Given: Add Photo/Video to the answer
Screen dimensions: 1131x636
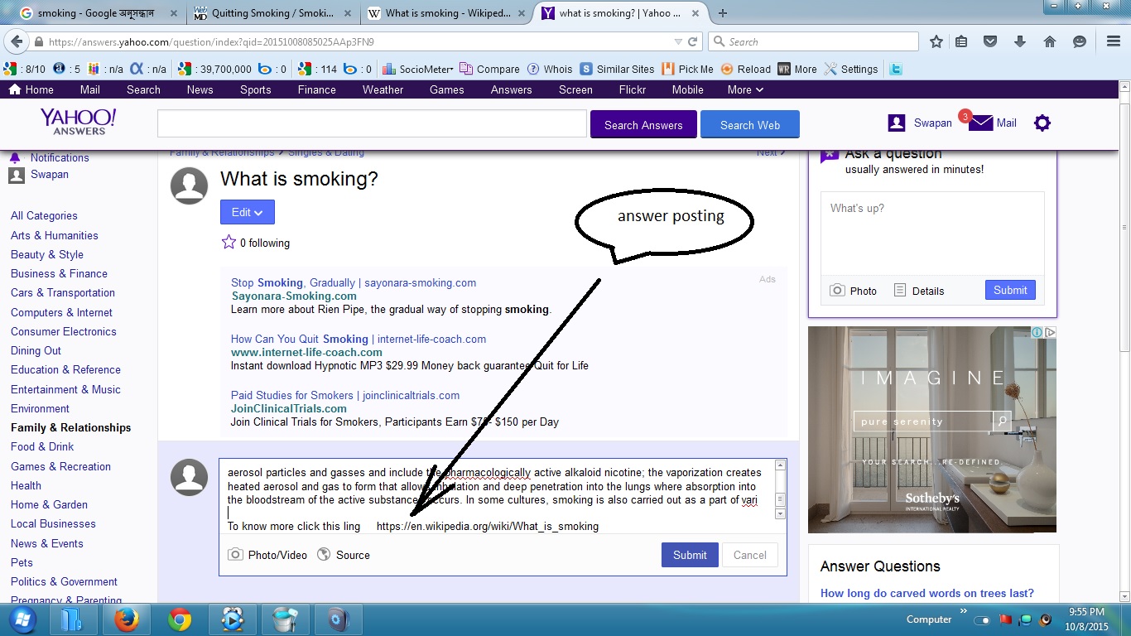Looking at the screenshot, I should [x=267, y=555].
